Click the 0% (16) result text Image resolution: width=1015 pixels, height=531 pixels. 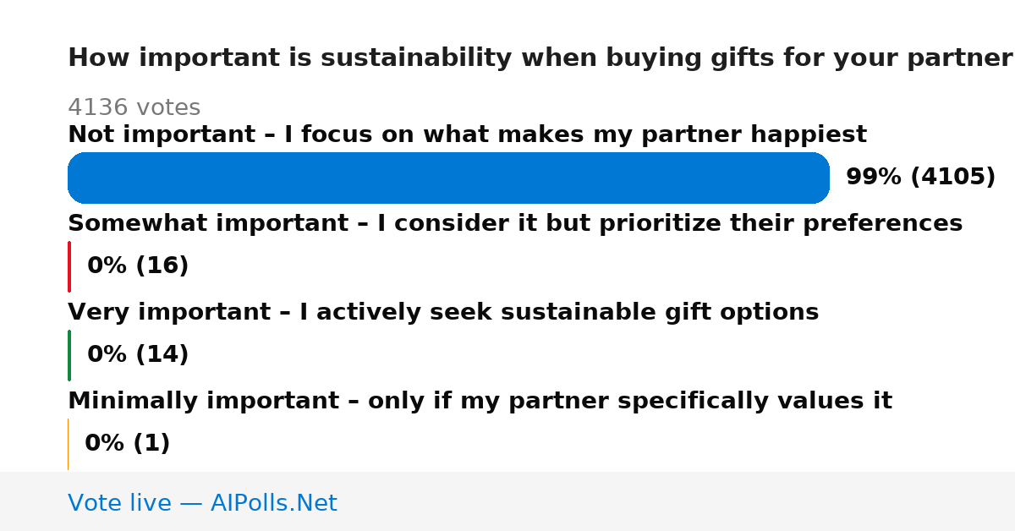(x=138, y=265)
